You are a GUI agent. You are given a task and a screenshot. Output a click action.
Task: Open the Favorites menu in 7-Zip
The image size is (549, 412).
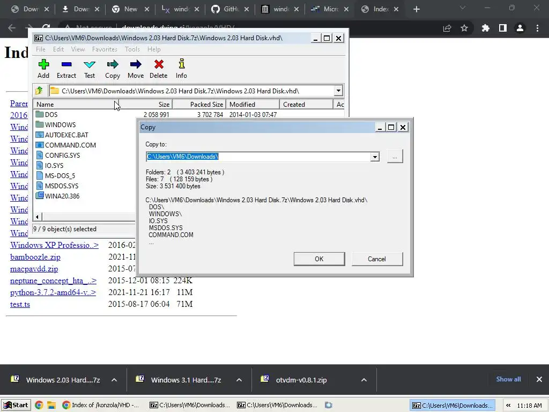[105, 49]
